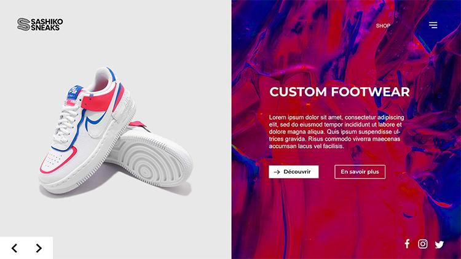Click the Découvrir button label

297,171
